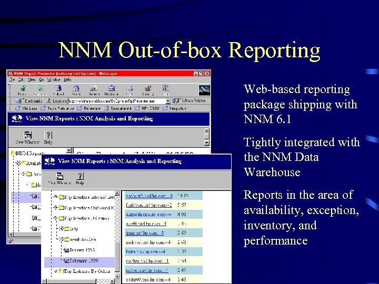Open the Edit menu in Netscape
Screen dimensions: 379x284
[x=21, y=79]
